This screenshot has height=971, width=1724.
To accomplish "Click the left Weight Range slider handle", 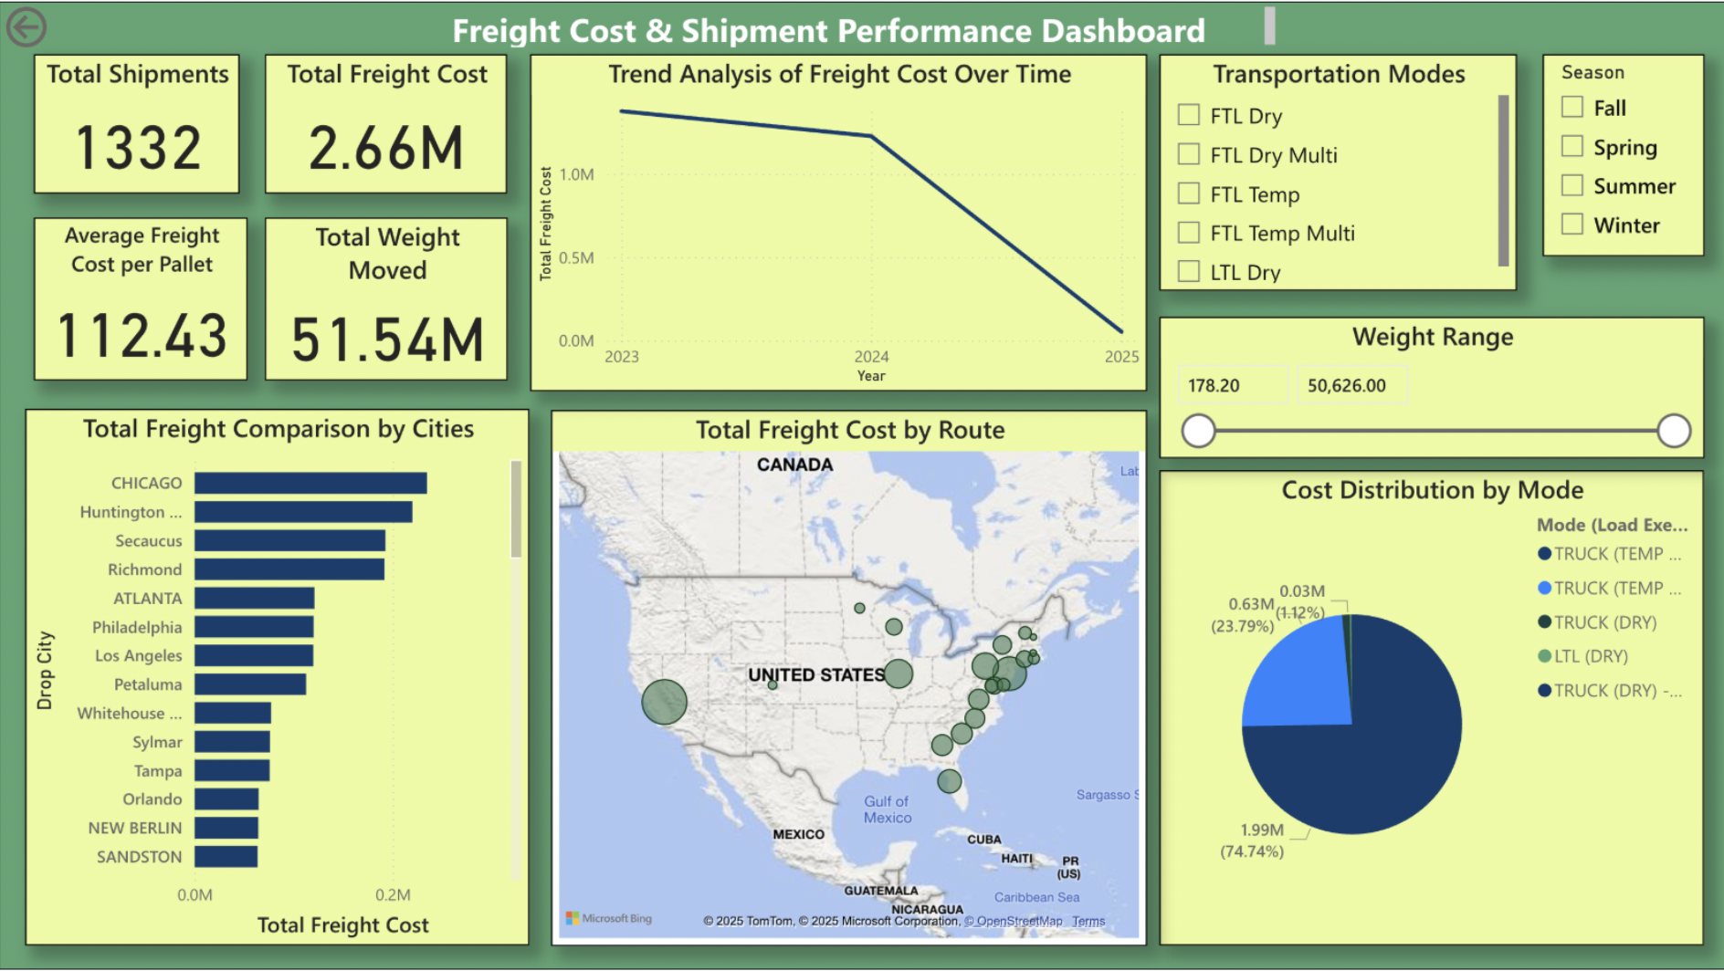I will coord(1198,431).
